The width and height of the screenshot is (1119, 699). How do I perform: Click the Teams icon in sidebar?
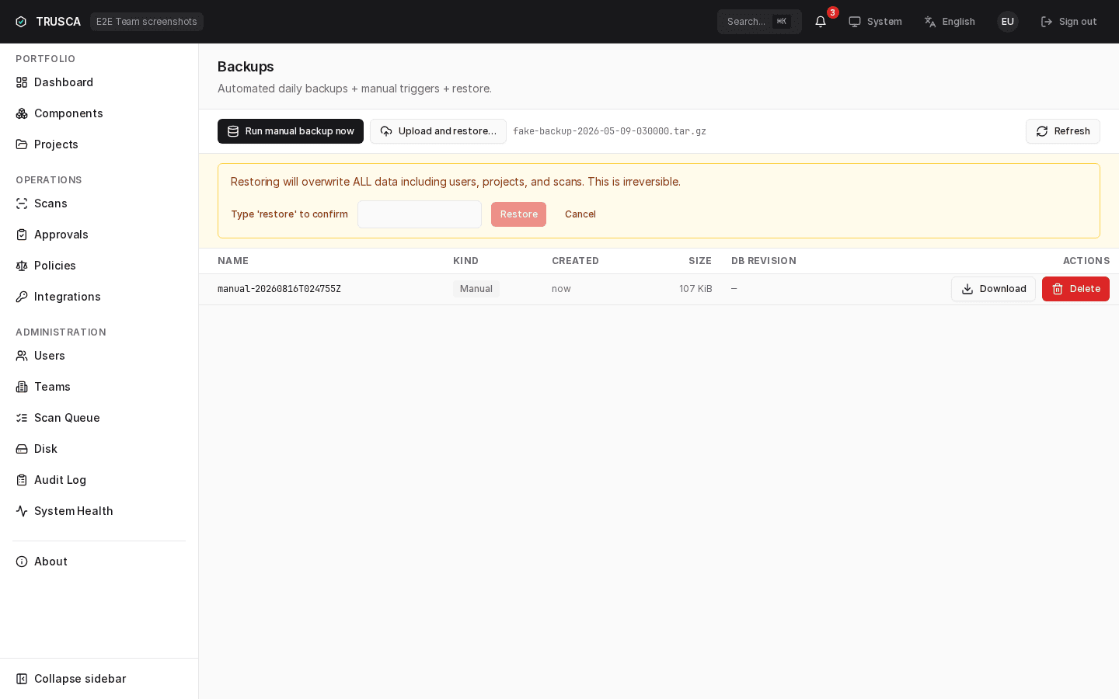pyautogui.click(x=22, y=387)
